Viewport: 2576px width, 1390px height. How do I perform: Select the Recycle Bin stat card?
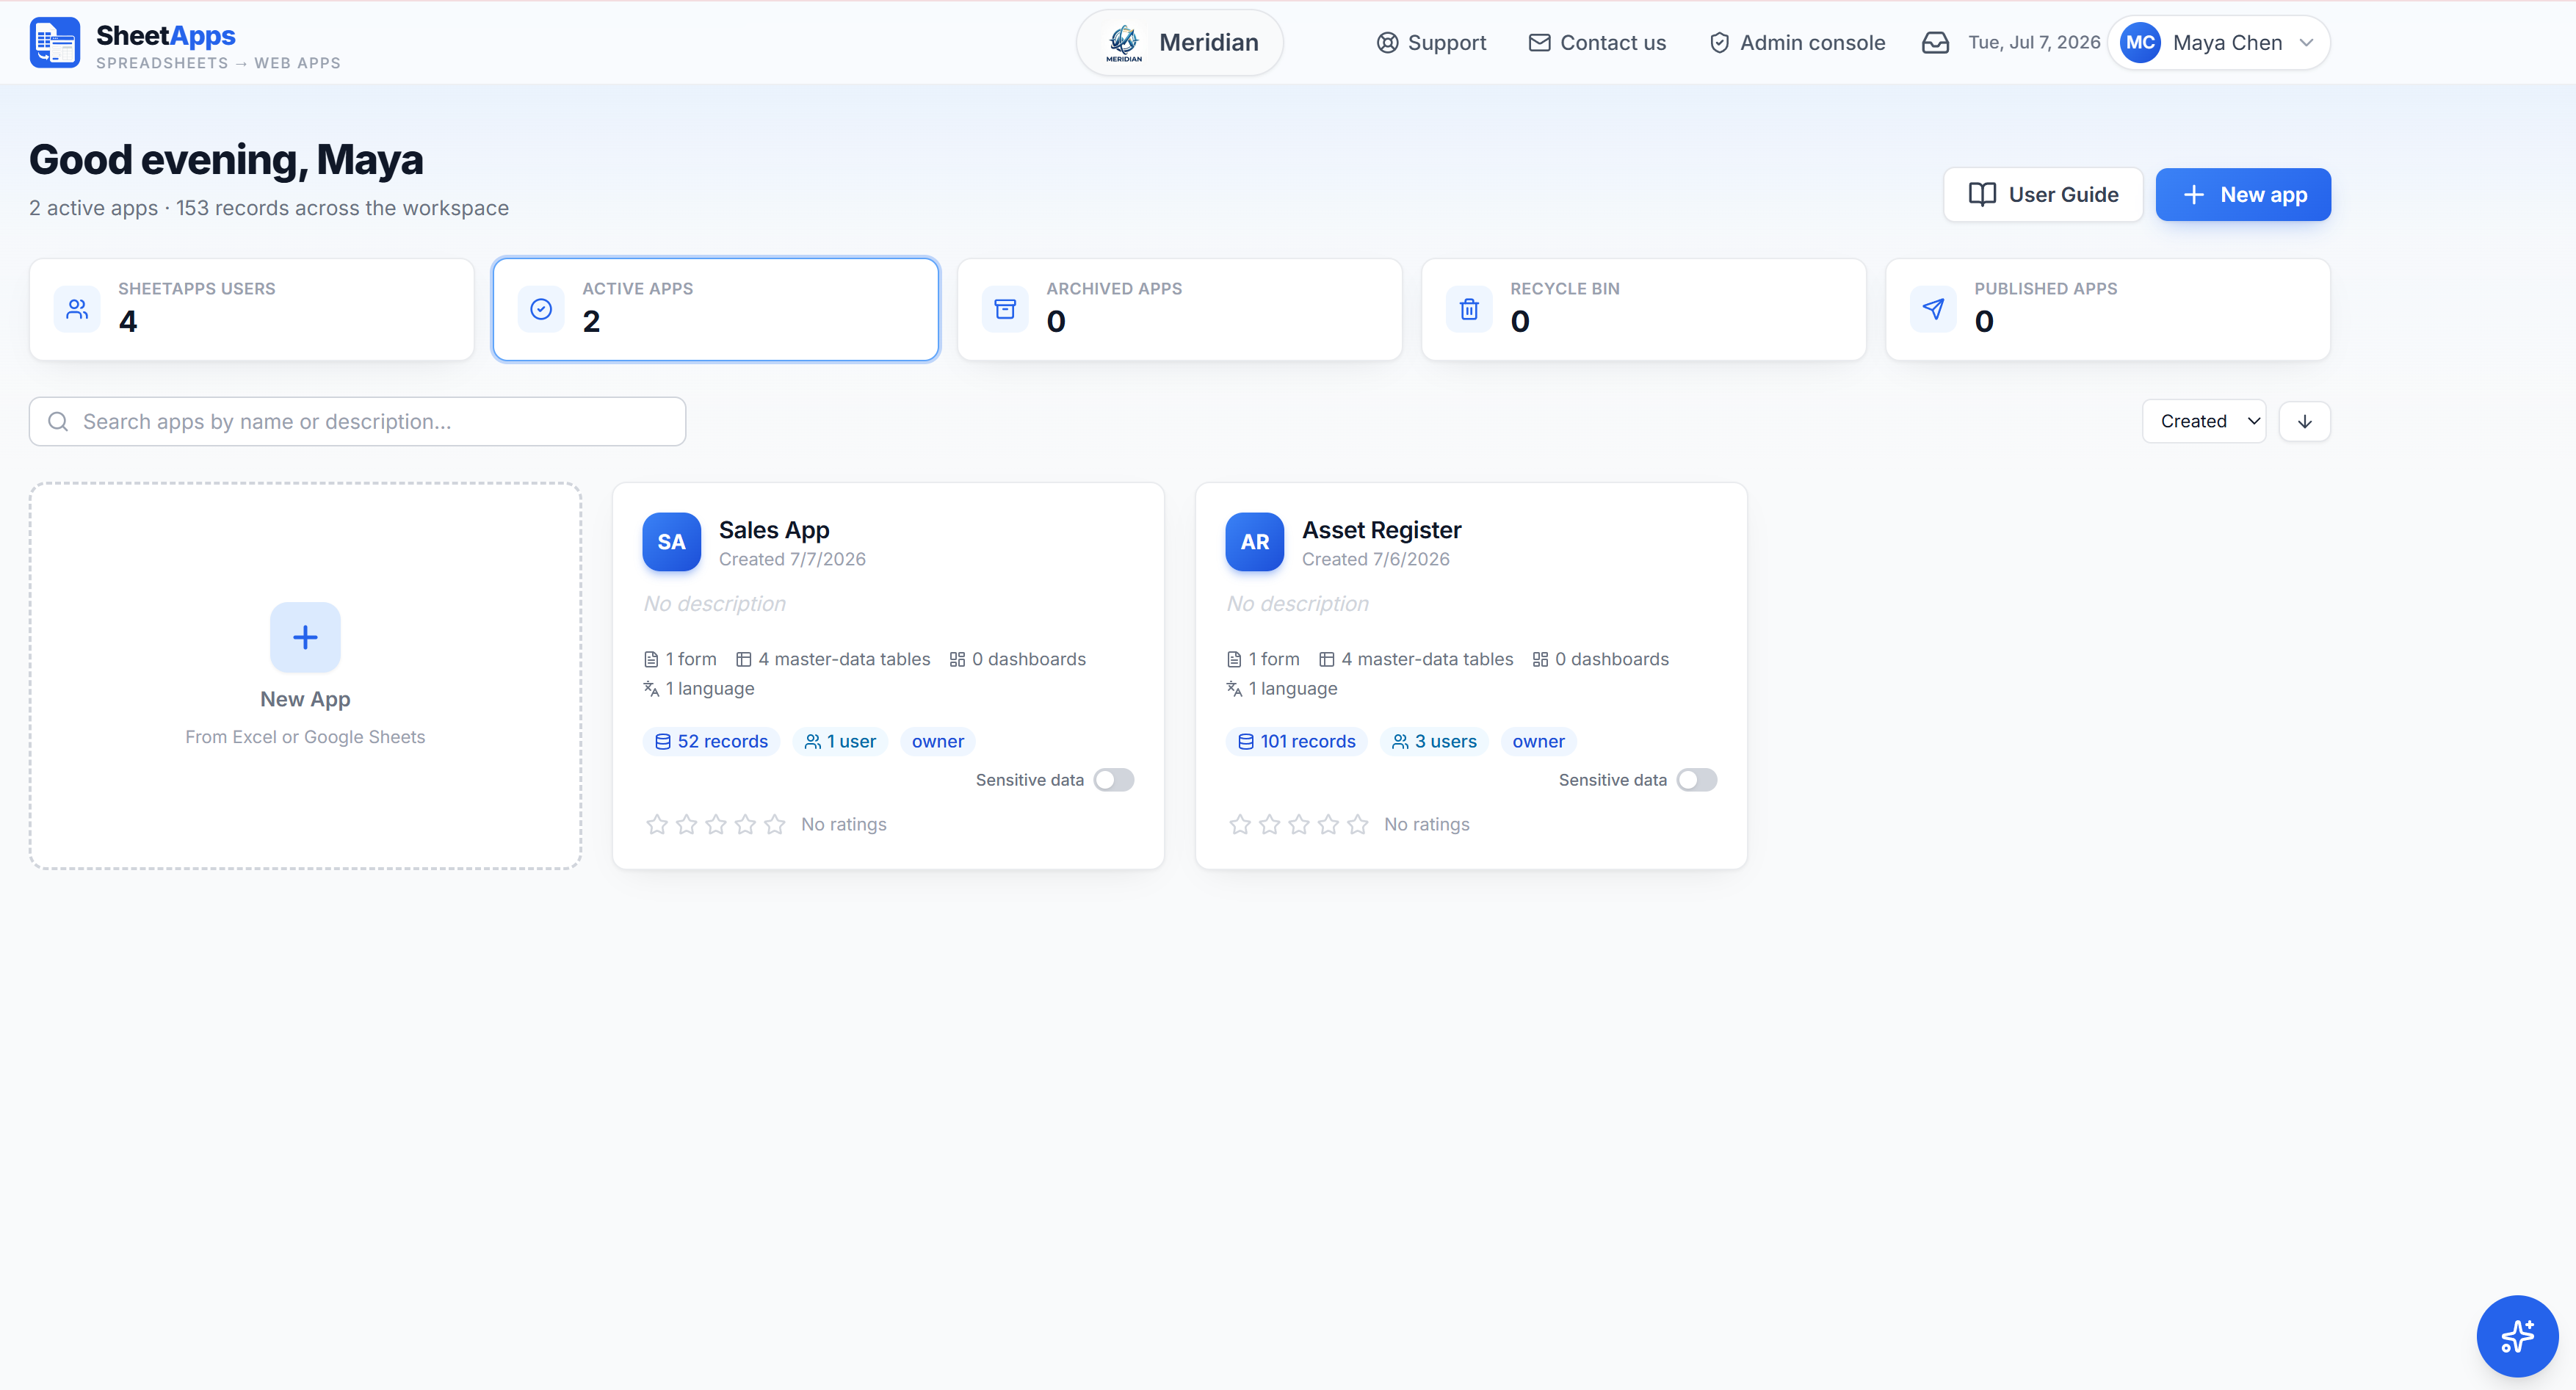point(1644,309)
